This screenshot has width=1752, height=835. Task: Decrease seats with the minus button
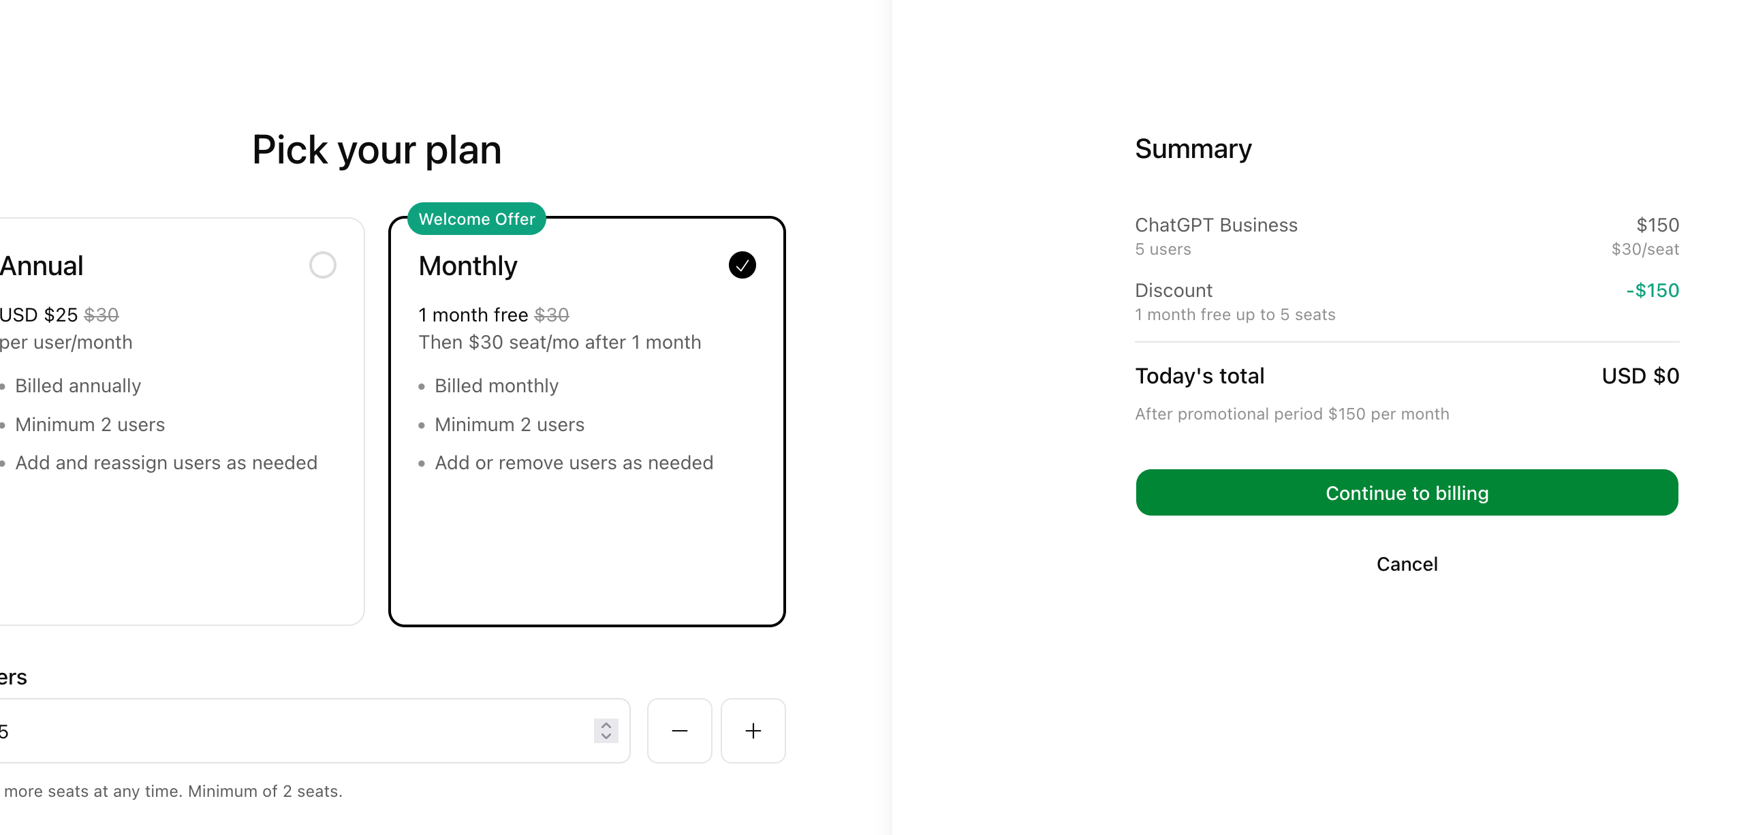click(x=679, y=731)
